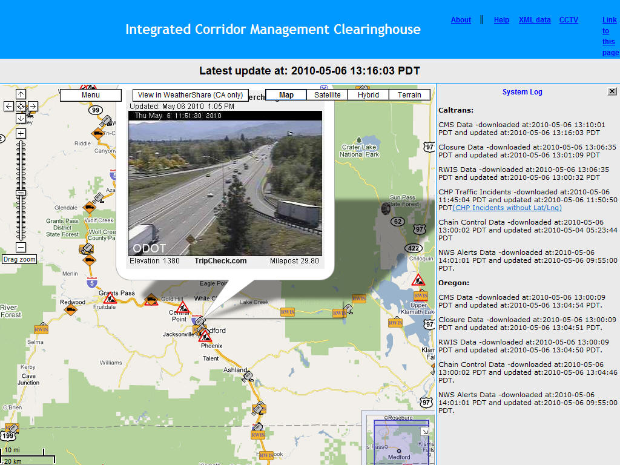Screen dimensions: 620x465
Task: Click the pan up arrow on map
Action: coord(21,94)
